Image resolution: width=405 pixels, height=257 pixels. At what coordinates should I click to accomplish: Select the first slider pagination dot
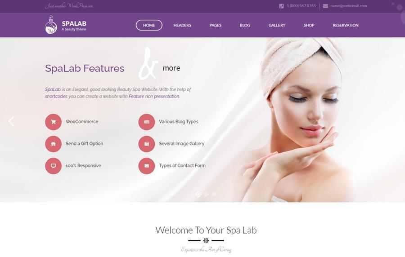[x=198, y=194]
